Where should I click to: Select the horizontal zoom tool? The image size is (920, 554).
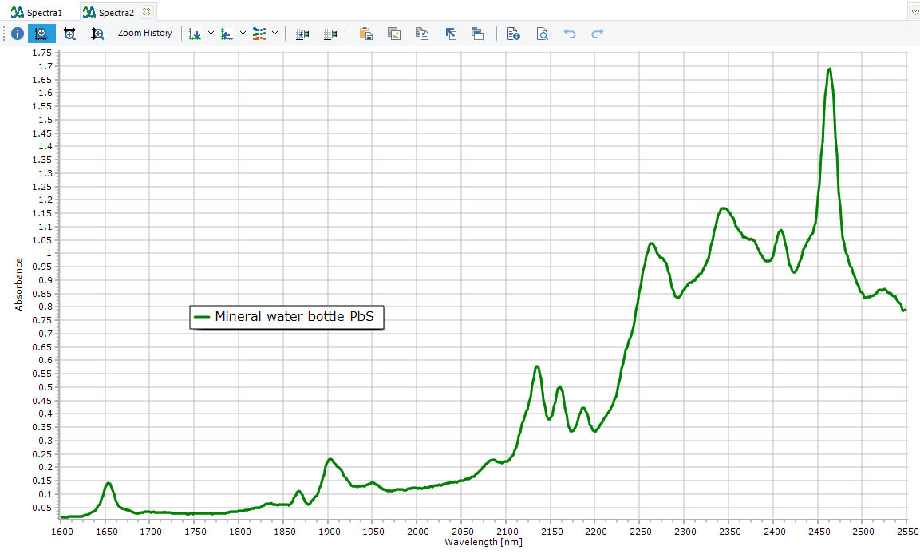point(69,34)
